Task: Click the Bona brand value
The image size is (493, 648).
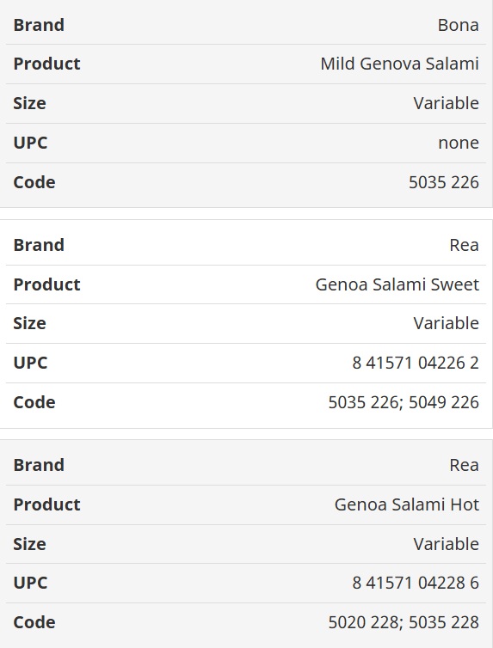Action: click(459, 25)
